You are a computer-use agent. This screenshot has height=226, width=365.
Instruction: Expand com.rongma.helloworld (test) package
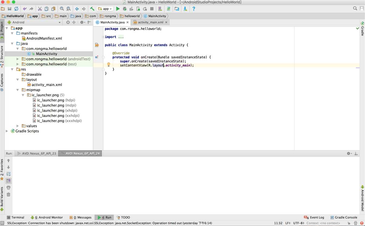click(x=18, y=64)
